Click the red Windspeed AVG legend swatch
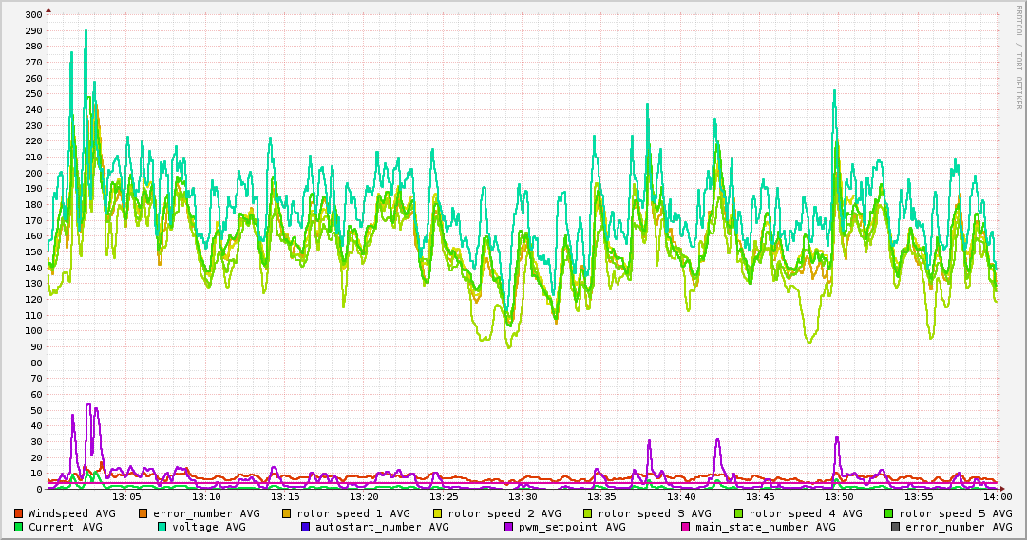The width and height of the screenshot is (1027, 540). tap(19, 513)
